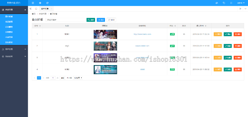
Task: Click the white 刷新 refresh button
Action: (111, 20)
